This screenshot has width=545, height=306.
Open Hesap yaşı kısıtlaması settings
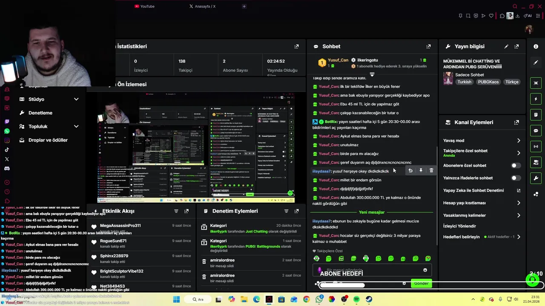pyautogui.click(x=482, y=203)
